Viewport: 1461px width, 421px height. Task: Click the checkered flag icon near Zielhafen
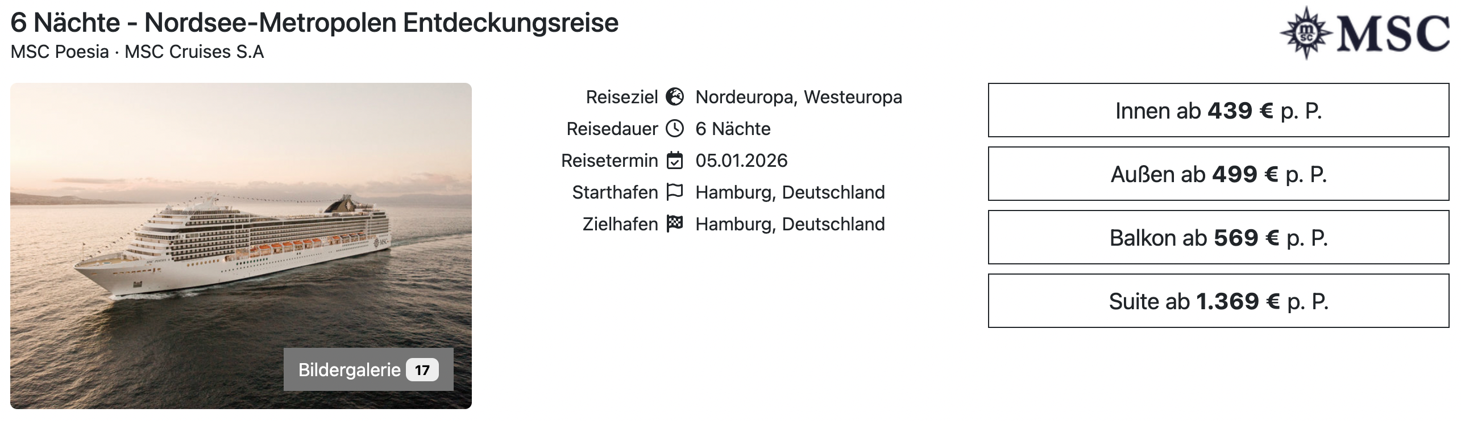pyautogui.click(x=674, y=224)
